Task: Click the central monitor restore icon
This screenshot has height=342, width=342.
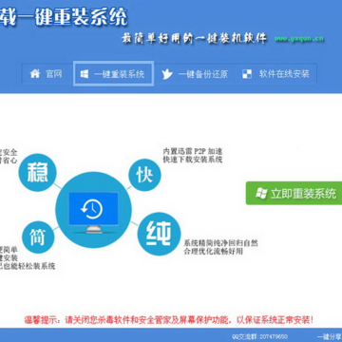Action: (x=93, y=210)
